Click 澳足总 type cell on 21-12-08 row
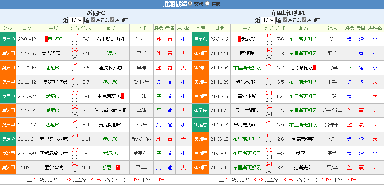This screenshot has width=384, height=185. click(x=8, y=96)
